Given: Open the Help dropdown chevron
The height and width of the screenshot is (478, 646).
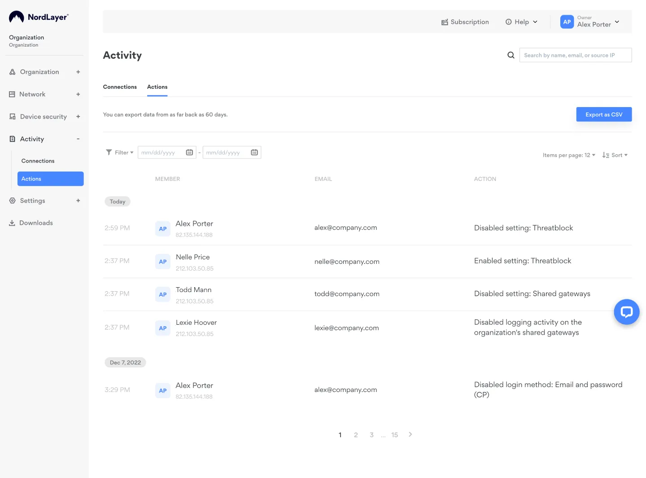Looking at the screenshot, I should [535, 22].
